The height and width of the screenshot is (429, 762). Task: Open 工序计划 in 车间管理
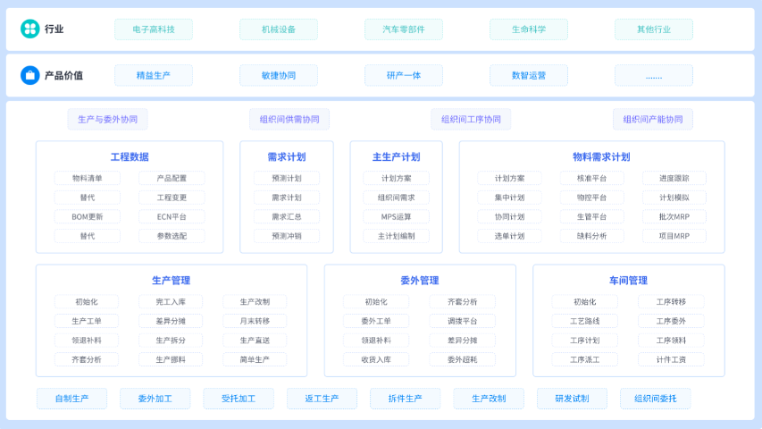[584, 340]
